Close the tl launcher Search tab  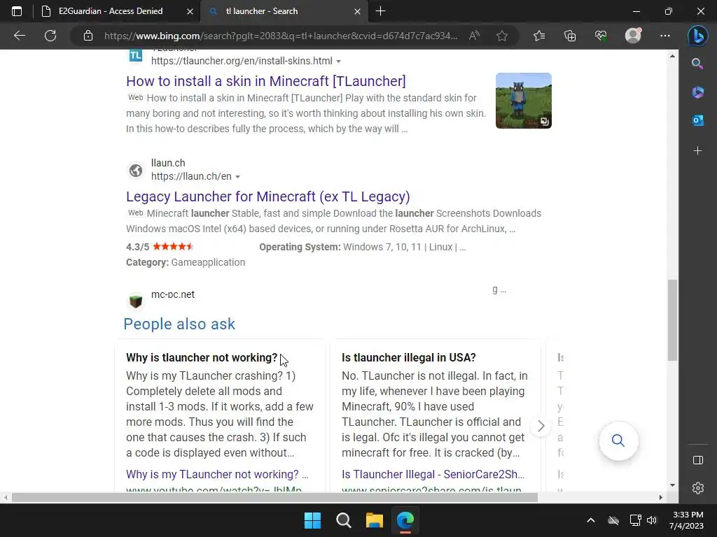click(358, 11)
